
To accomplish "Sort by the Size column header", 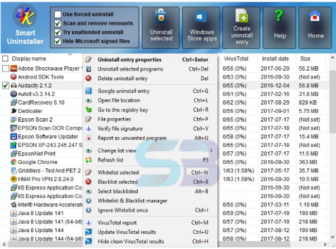I will (305, 58).
